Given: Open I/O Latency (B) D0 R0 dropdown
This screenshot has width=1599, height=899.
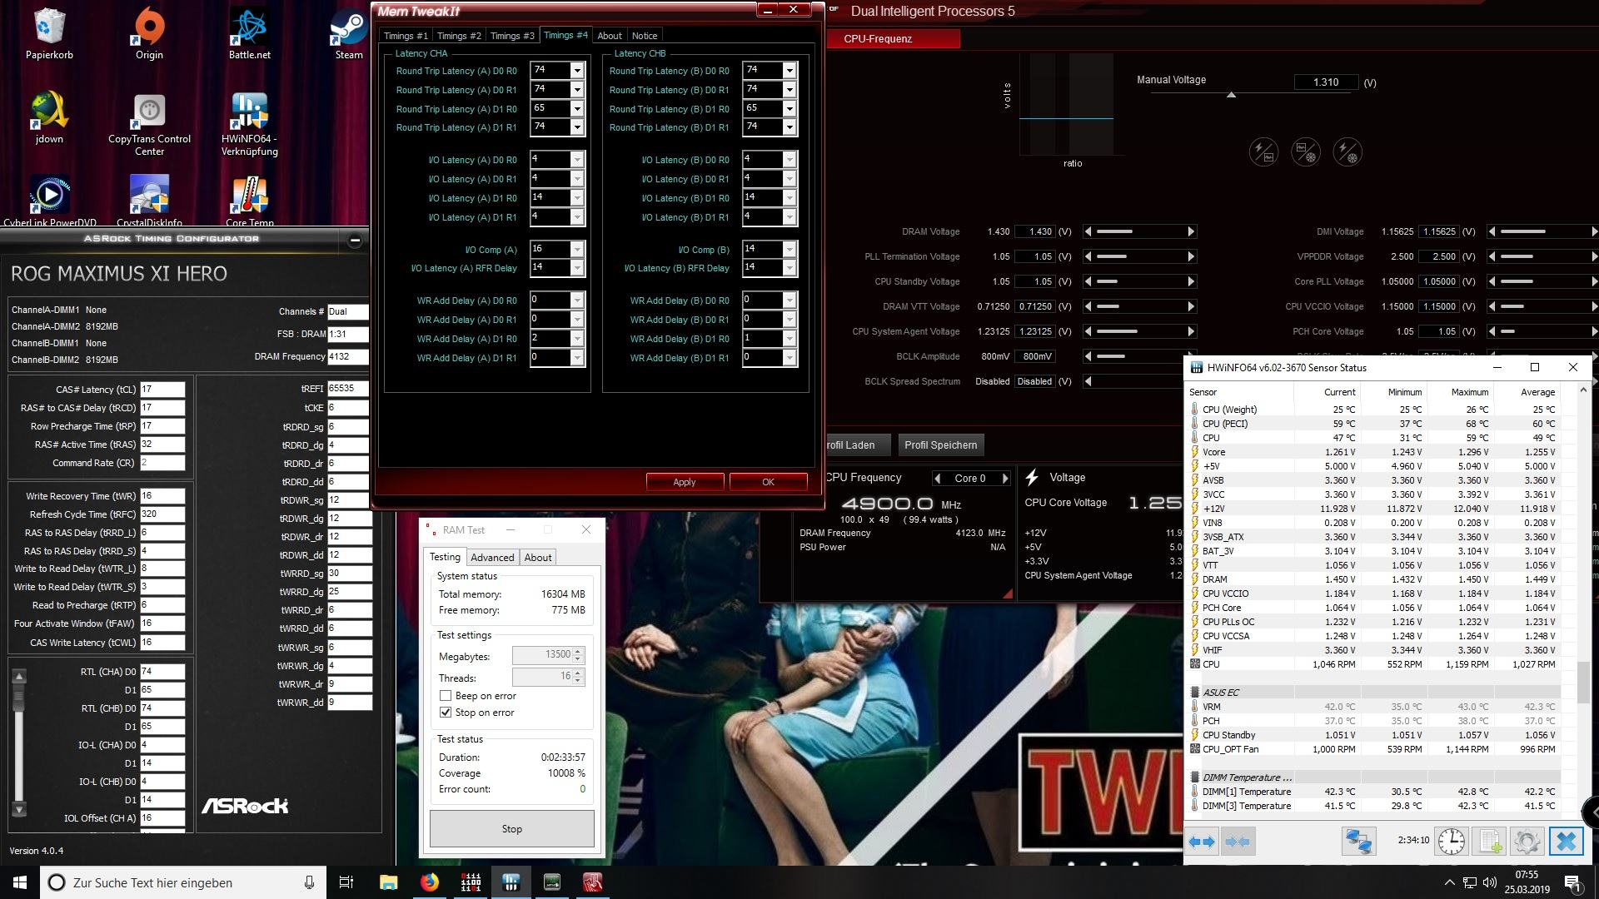Looking at the screenshot, I should coord(790,160).
